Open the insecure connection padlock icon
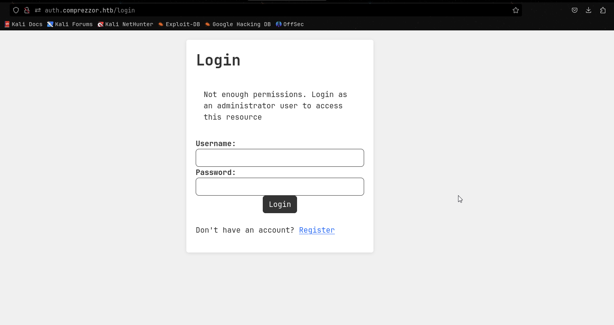This screenshot has height=325, width=614. pyautogui.click(x=27, y=11)
